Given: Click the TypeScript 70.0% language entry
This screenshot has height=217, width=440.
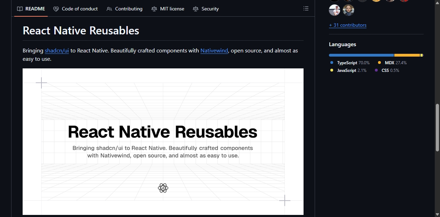Looking at the screenshot, I should point(350,63).
